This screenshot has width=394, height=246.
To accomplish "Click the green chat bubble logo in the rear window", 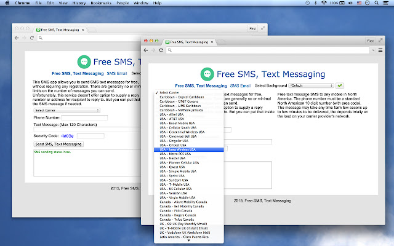I will [x=84, y=61].
